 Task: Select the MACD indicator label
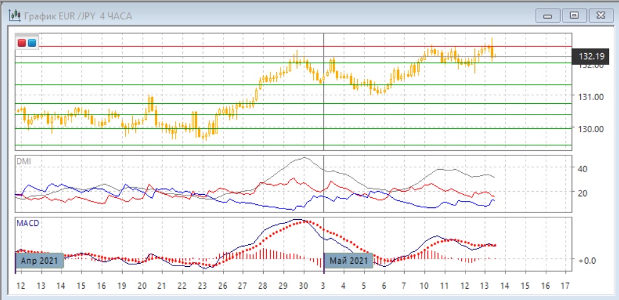pos(28,222)
